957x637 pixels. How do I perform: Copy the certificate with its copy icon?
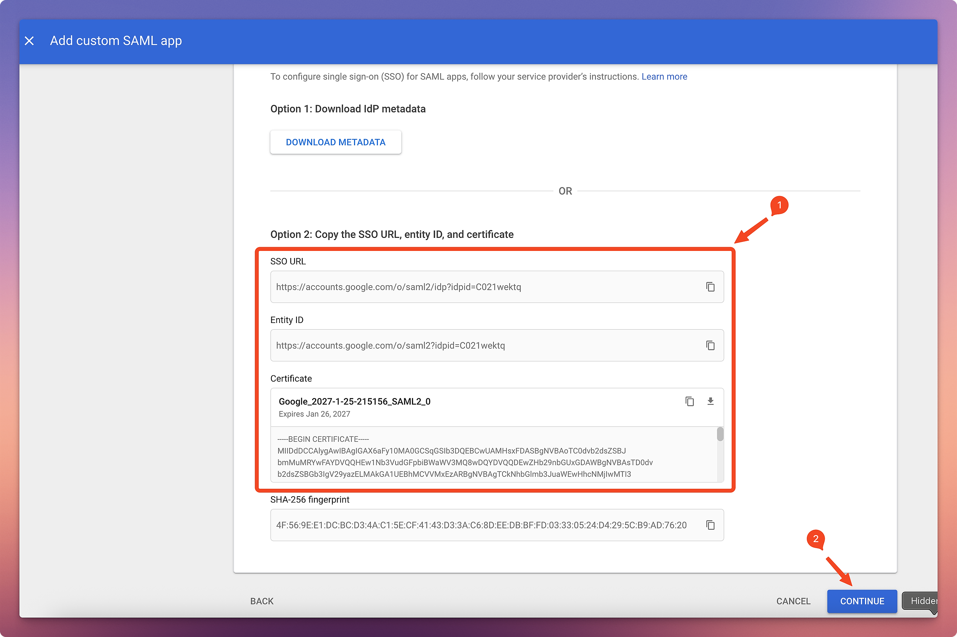tap(689, 401)
